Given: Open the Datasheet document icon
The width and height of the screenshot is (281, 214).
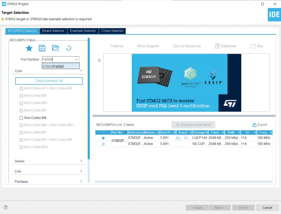Looking at the screenshot, I should (217, 46).
